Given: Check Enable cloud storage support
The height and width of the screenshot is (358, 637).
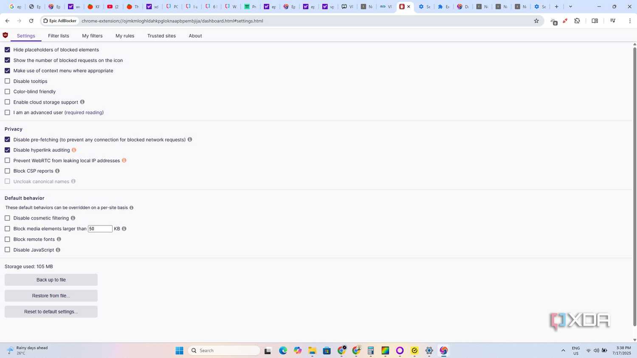Looking at the screenshot, I should 7,102.
